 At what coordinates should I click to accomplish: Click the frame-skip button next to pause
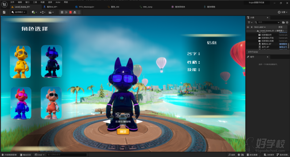tap(66, 12)
